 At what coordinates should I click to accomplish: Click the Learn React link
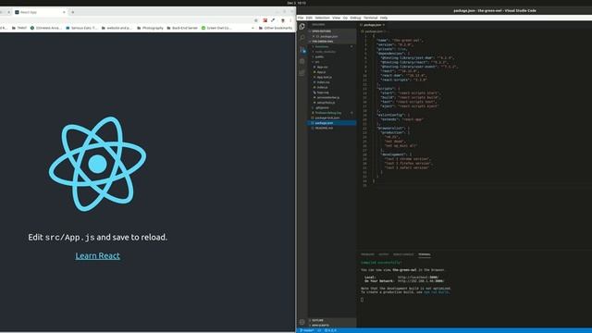click(x=97, y=256)
